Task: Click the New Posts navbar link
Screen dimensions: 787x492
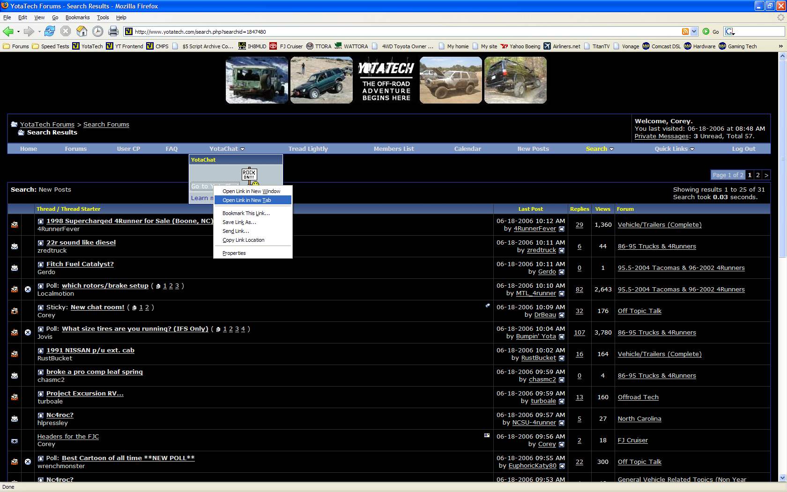Action: 533,149
